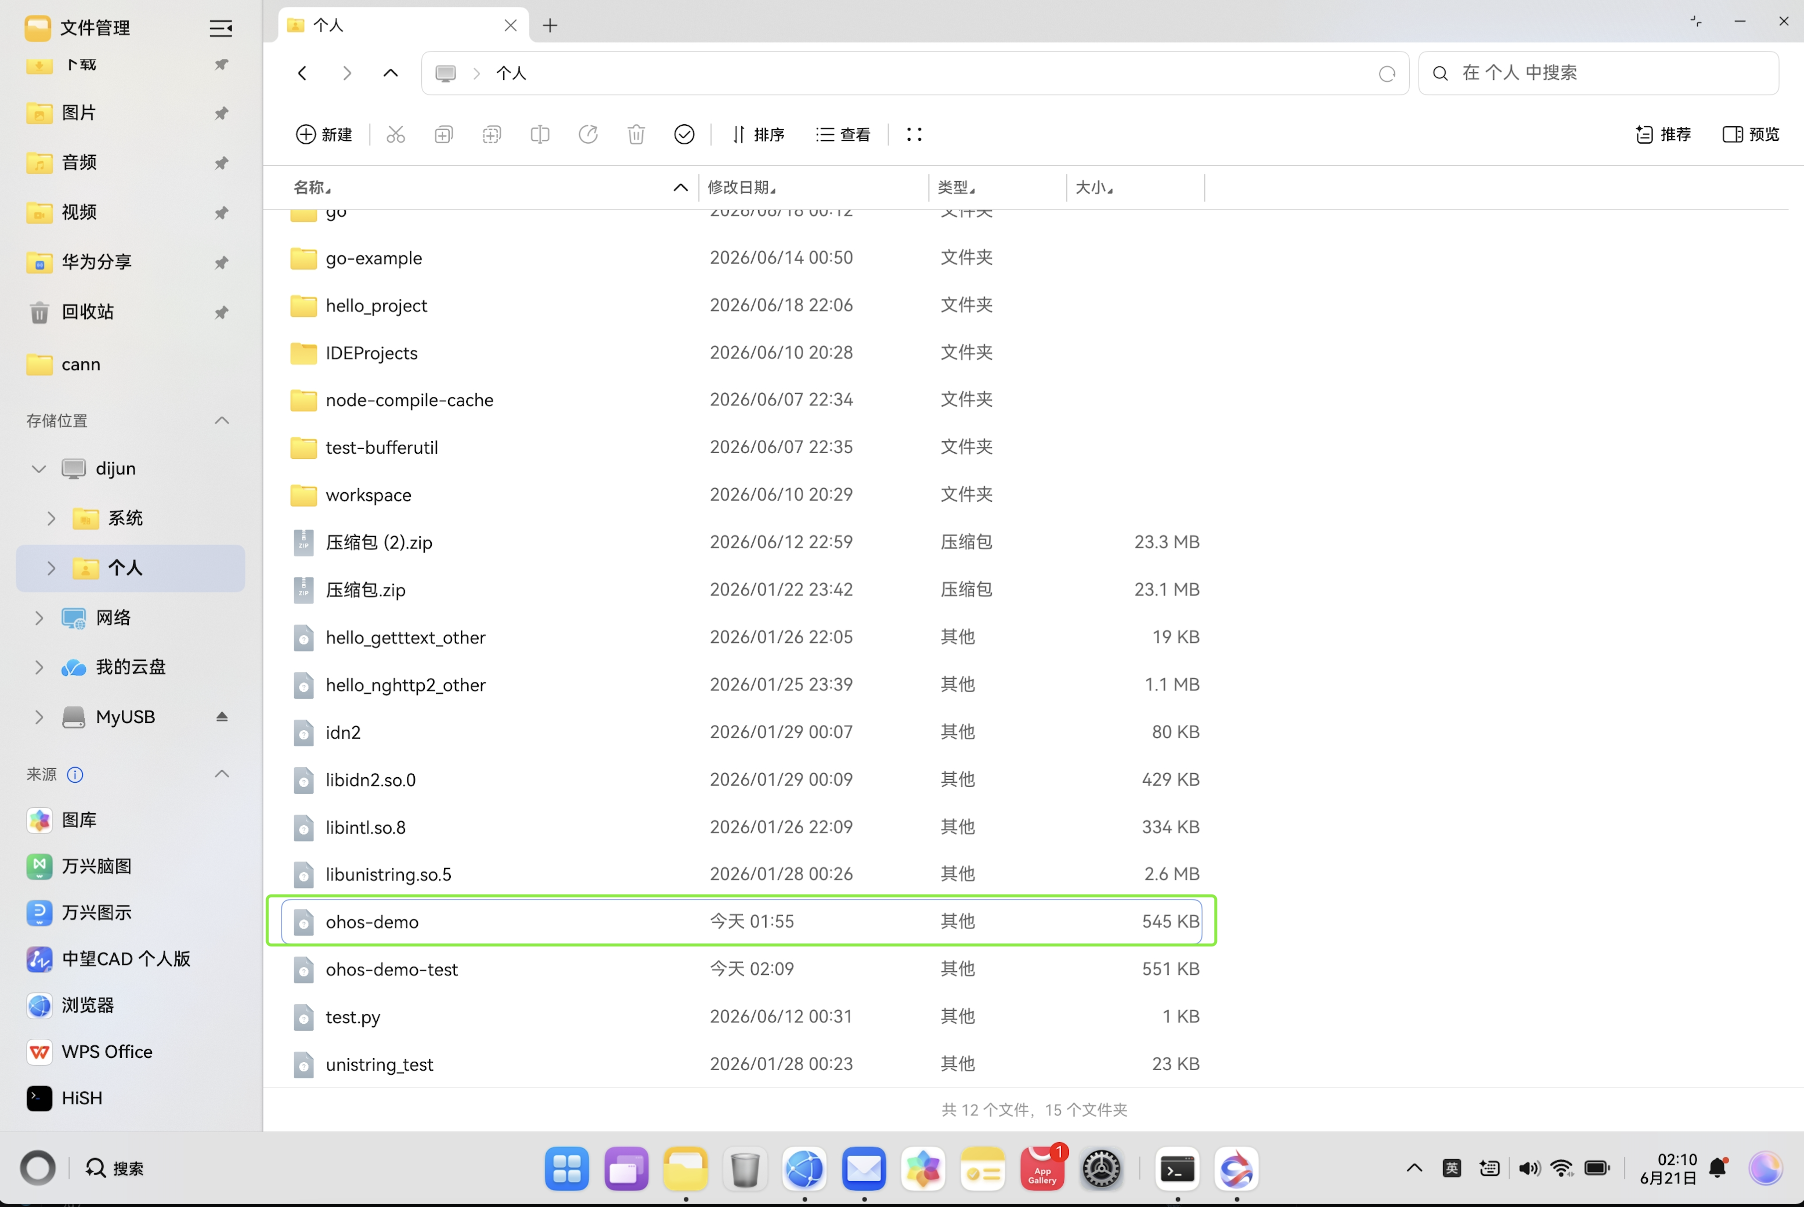This screenshot has height=1207, width=1804.
Task: Expand the MyUSB tree node
Action: 38,717
